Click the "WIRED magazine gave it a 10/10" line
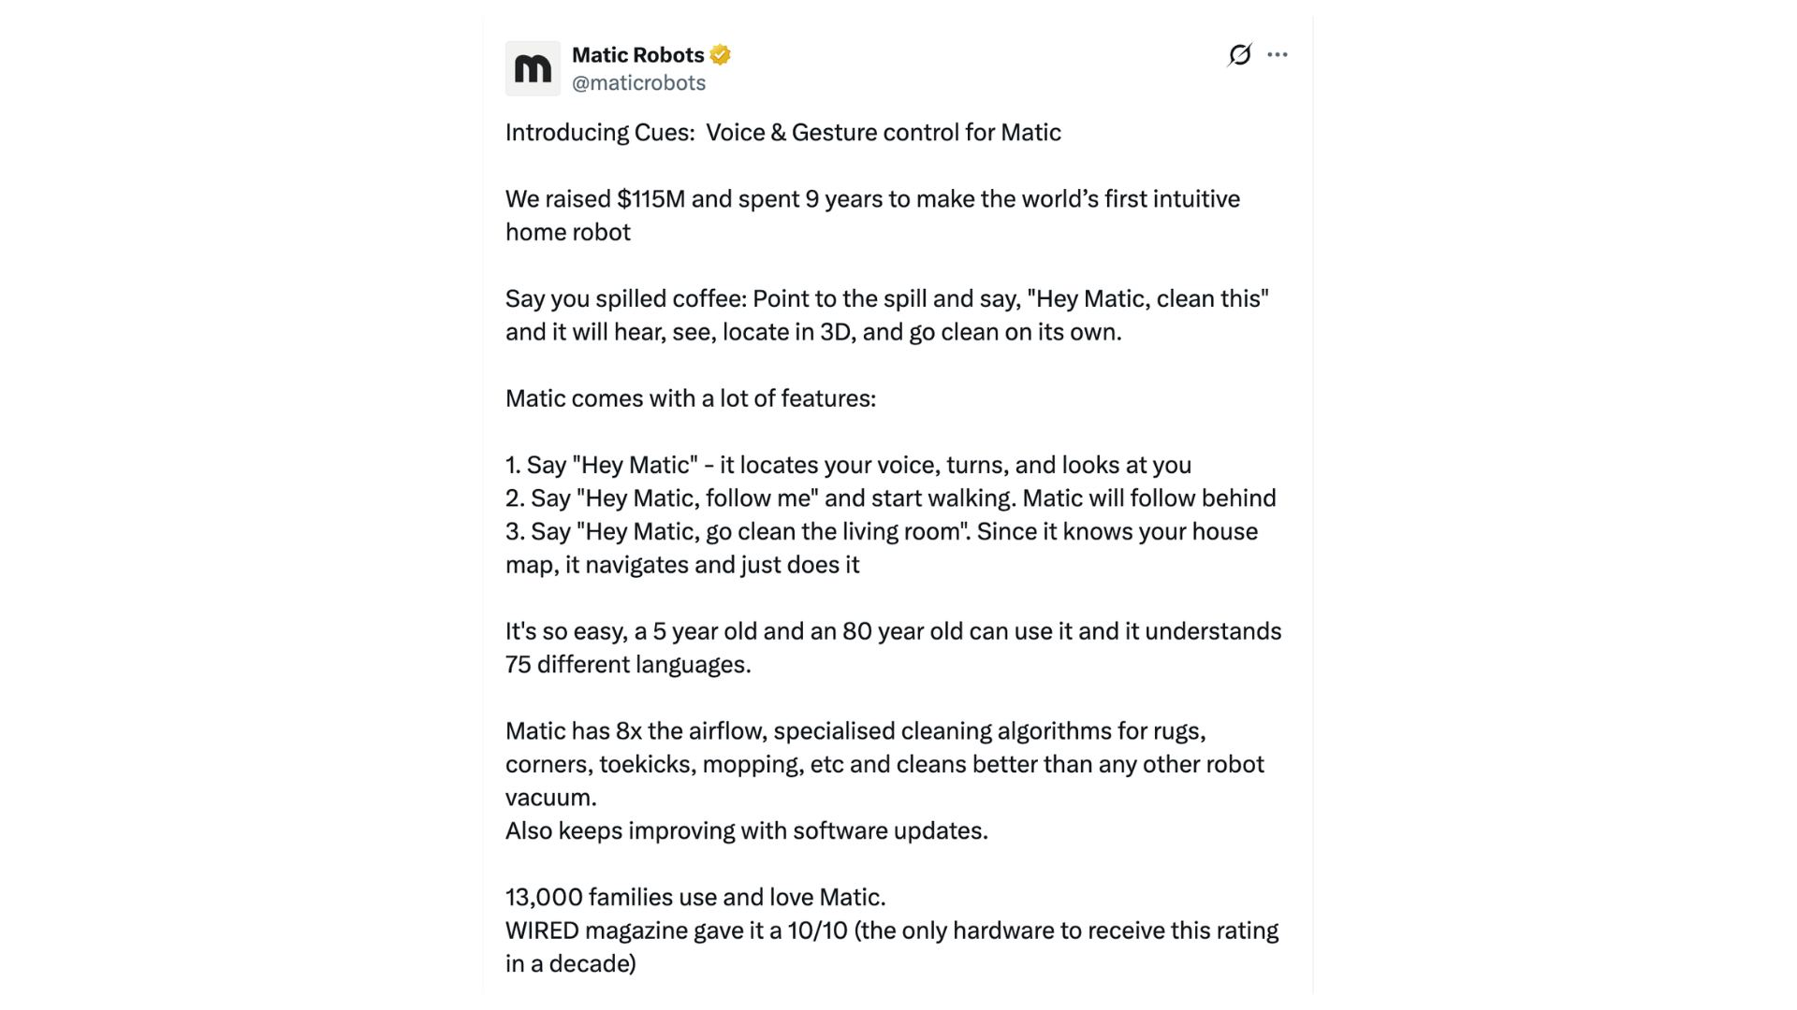Image resolution: width=1797 pixels, height=1010 pixels. point(892,931)
